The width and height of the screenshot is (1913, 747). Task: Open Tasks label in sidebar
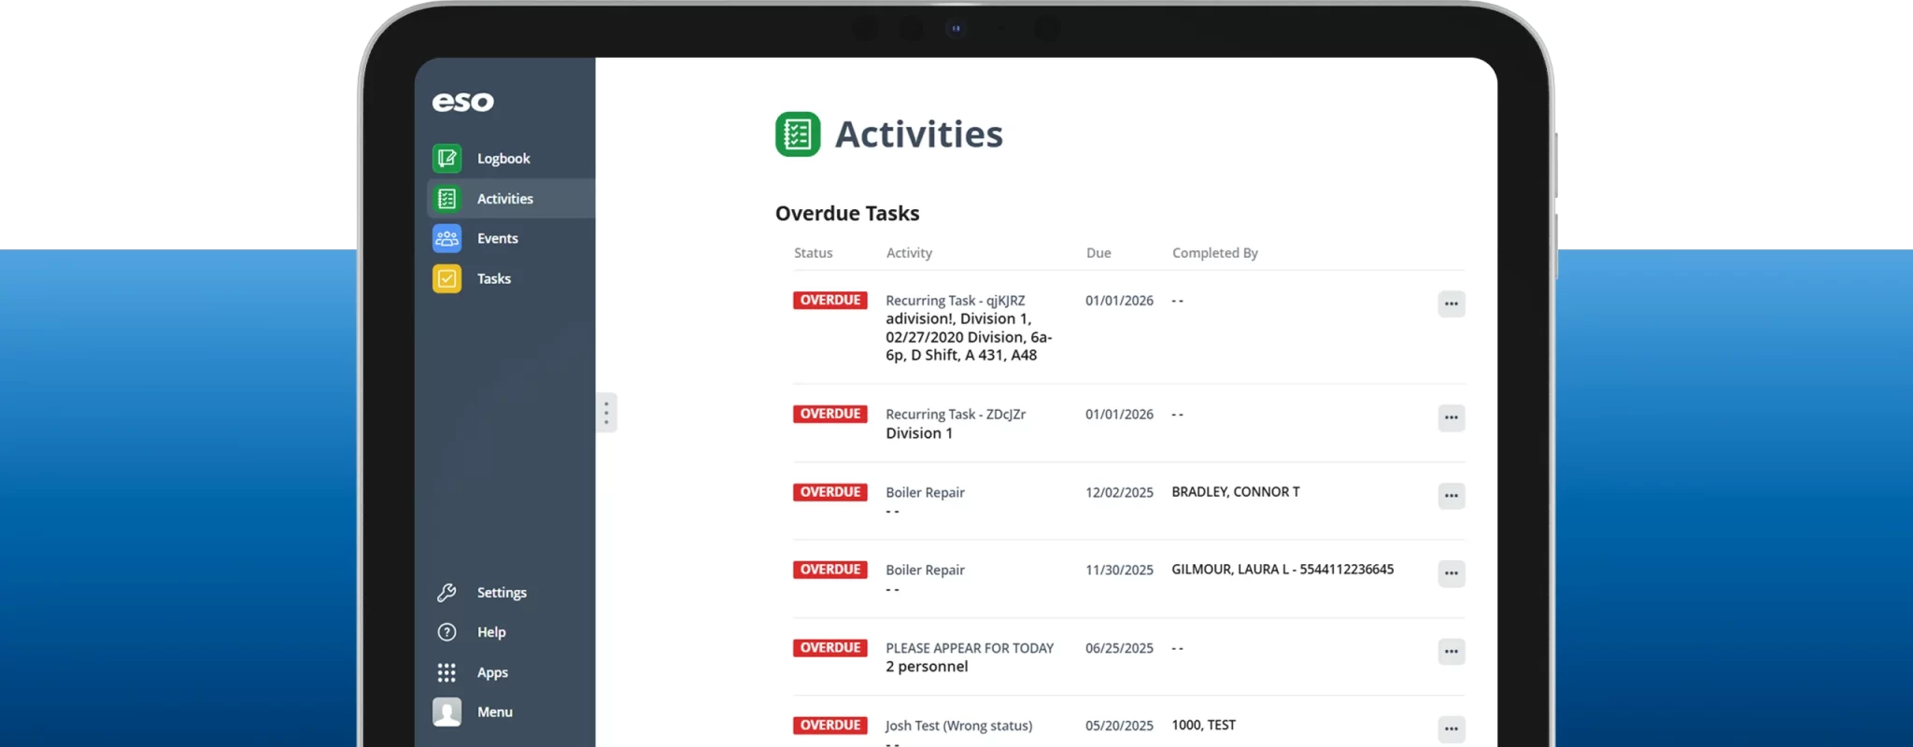[494, 279]
